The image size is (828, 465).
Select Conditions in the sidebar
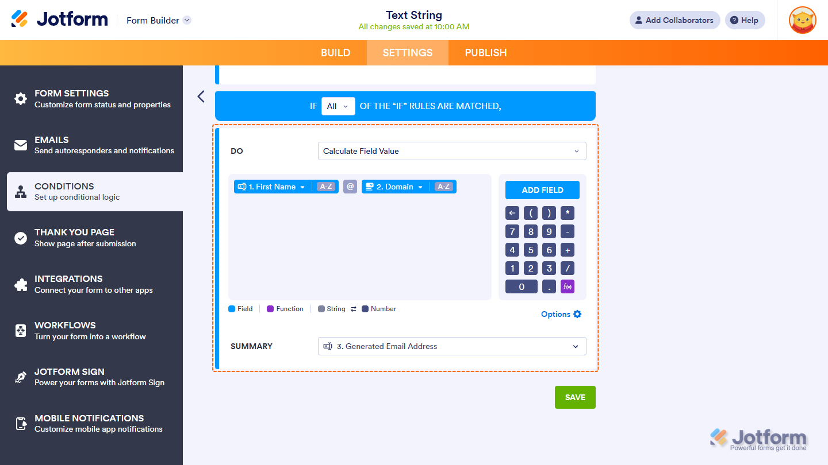pos(64,191)
